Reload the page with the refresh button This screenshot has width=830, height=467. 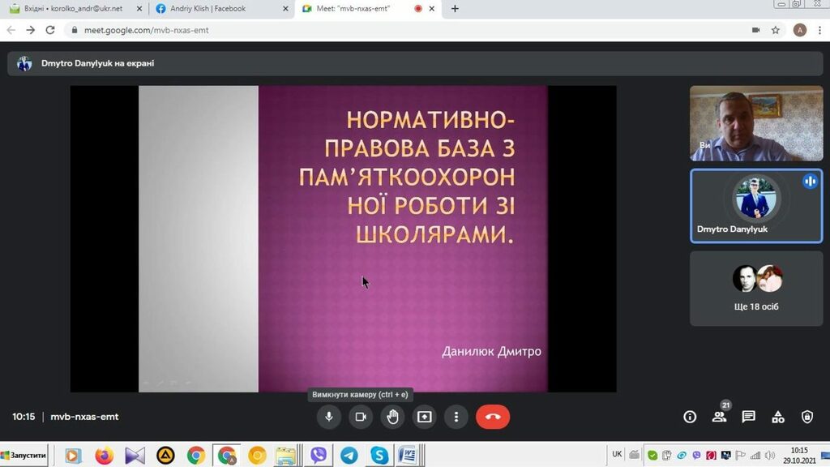click(50, 30)
